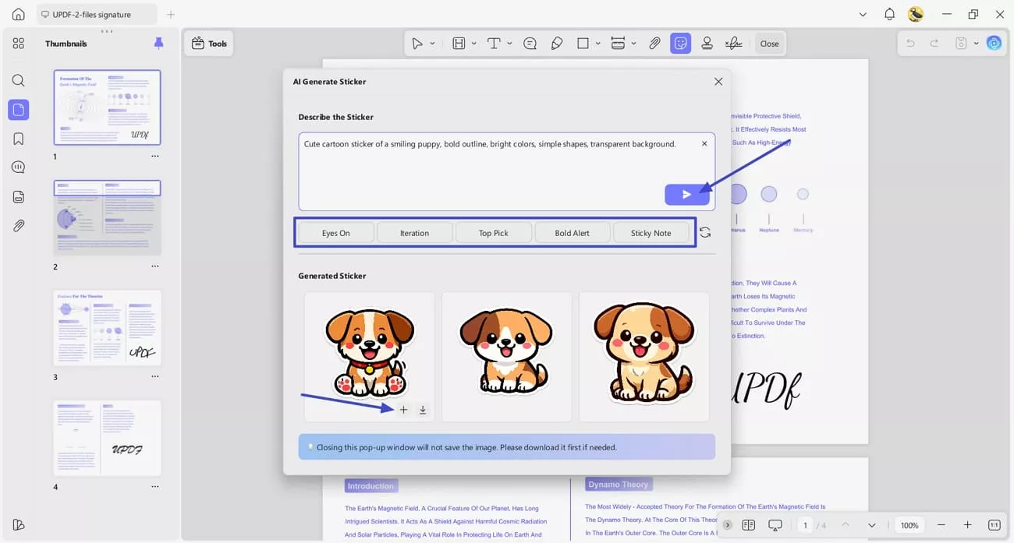The height and width of the screenshot is (543, 1014).
Task: Open the layers icon at sidebar bottom
Action: [19, 525]
